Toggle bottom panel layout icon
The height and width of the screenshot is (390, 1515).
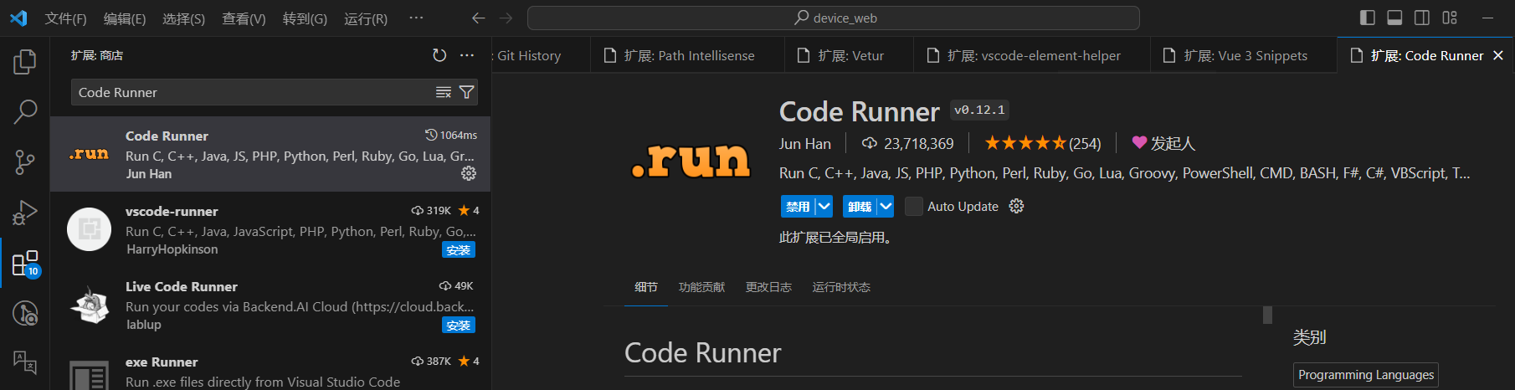pyautogui.click(x=1394, y=18)
